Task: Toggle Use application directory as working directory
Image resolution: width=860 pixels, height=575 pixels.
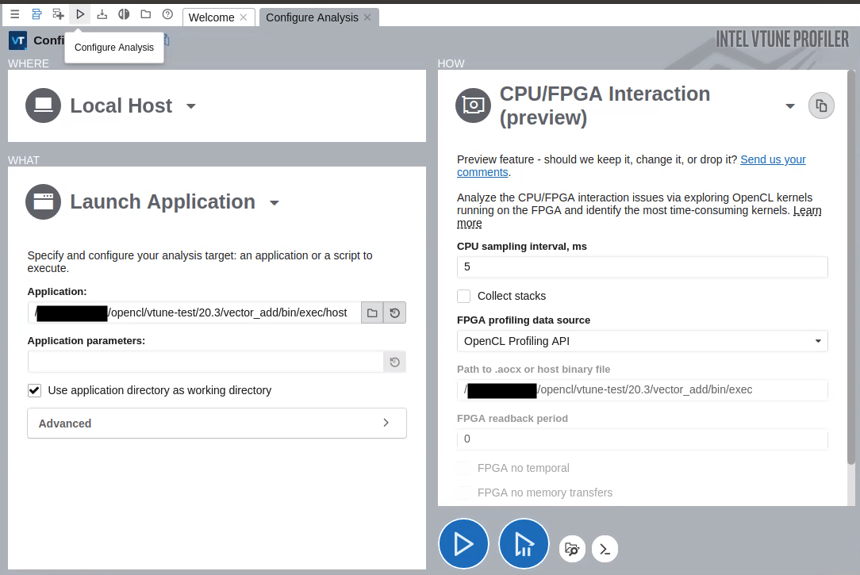Action: (x=35, y=390)
